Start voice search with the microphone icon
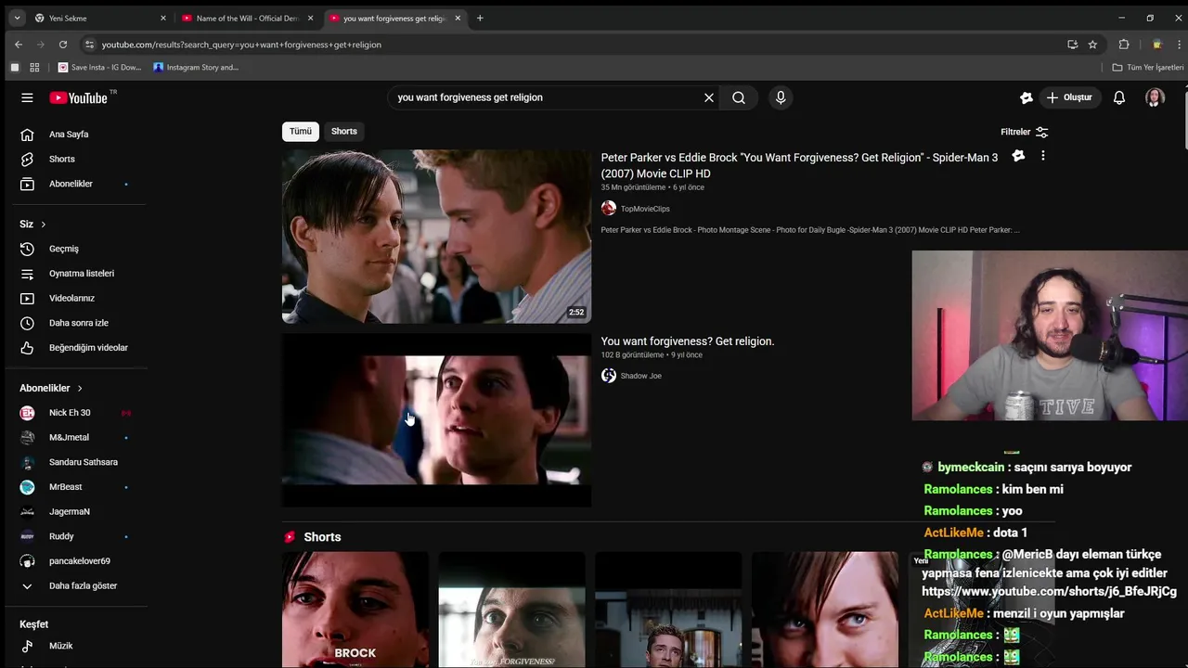Image resolution: width=1188 pixels, height=668 pixels. coord(781,97)
